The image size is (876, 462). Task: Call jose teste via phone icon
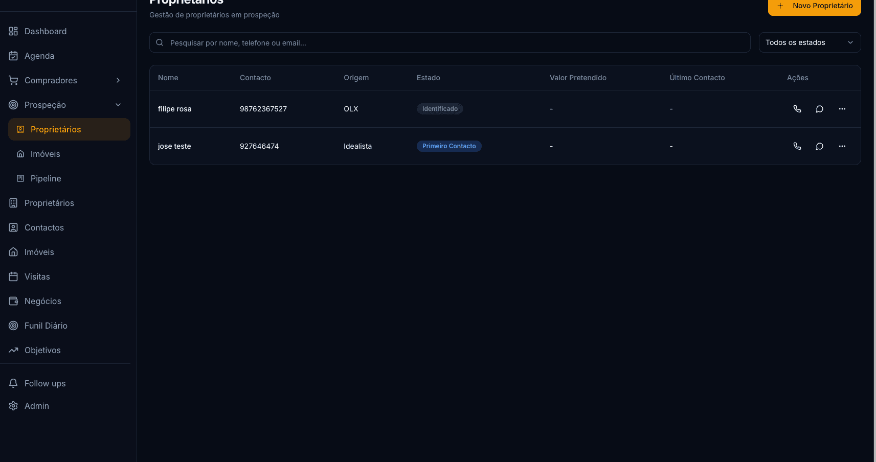point(797,146)
